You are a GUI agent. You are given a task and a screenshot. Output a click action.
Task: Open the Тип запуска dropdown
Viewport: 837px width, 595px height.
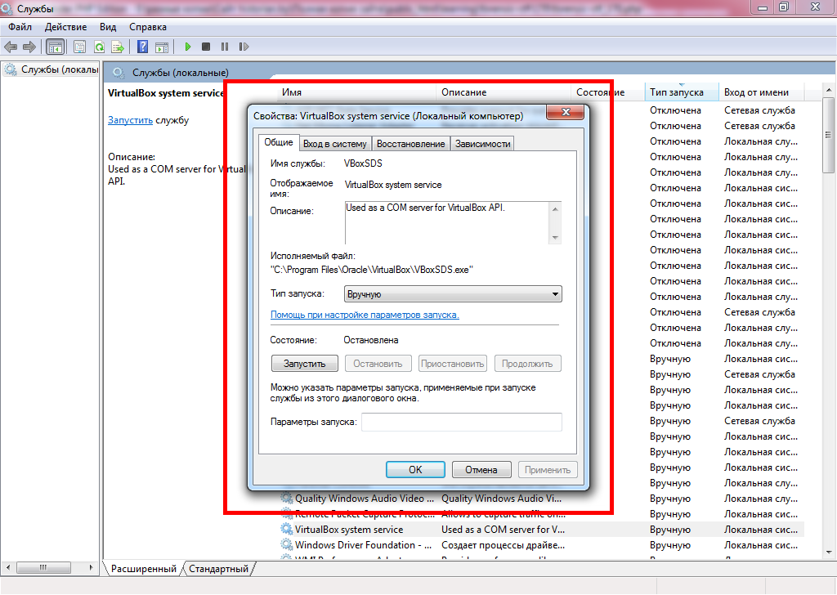point(452,294)
